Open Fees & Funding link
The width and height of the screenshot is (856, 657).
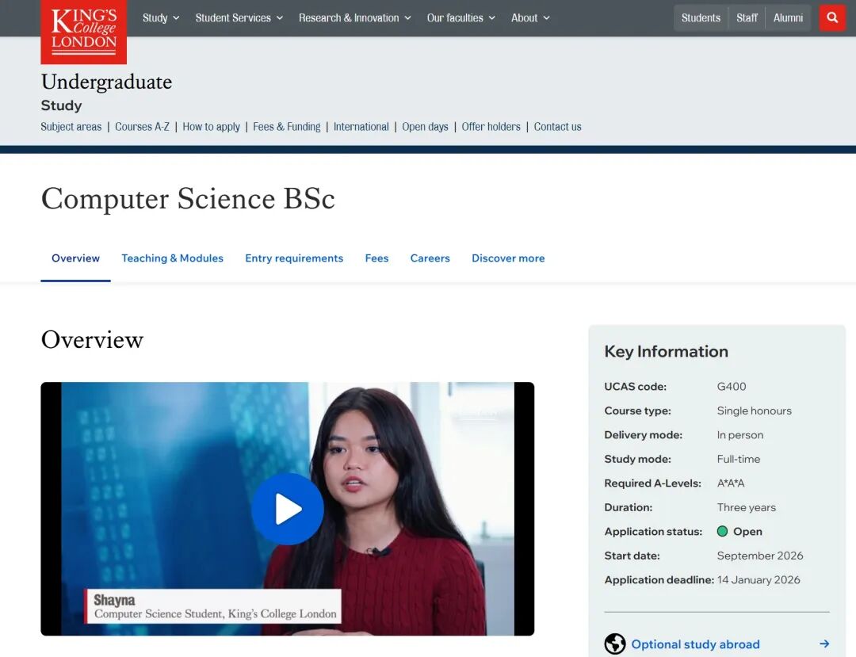pos(287,127)
